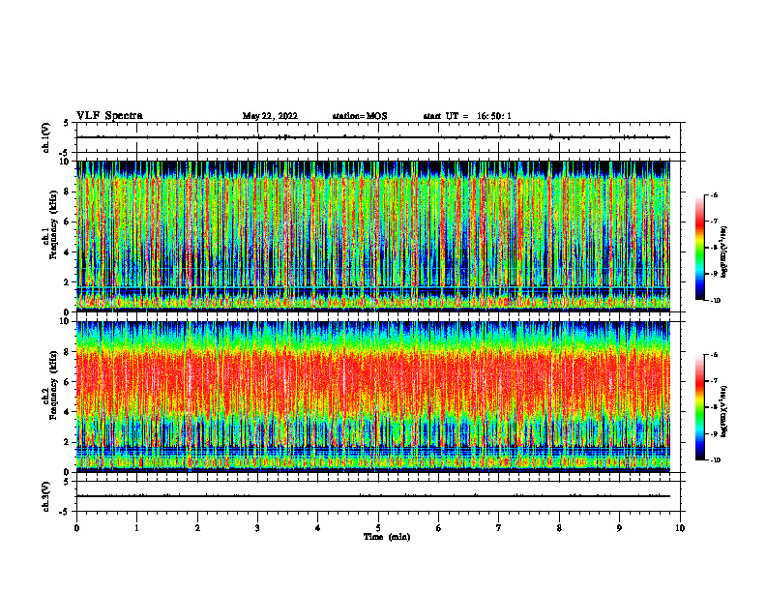Image resolution: width=766 pixels, height=592 pixels.
Task: Click time axis tick label "3"
Action: pos(257,528)
